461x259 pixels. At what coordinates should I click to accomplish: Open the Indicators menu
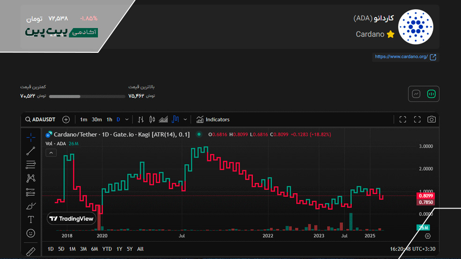213,119
